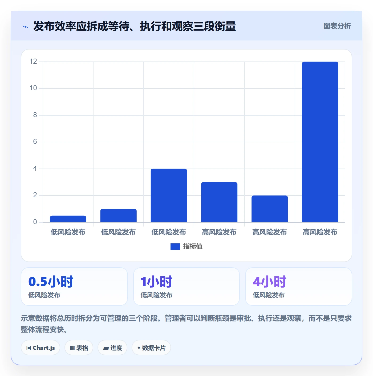Click the bar icon in the 进度 chip
This screenshot has width=373, height=376.
coord(106,348)
